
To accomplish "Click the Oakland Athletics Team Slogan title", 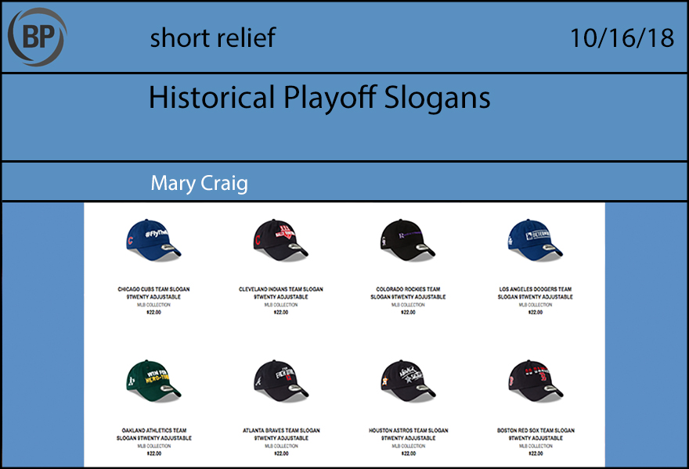I will pyautogui.click(x=153, y=434).
